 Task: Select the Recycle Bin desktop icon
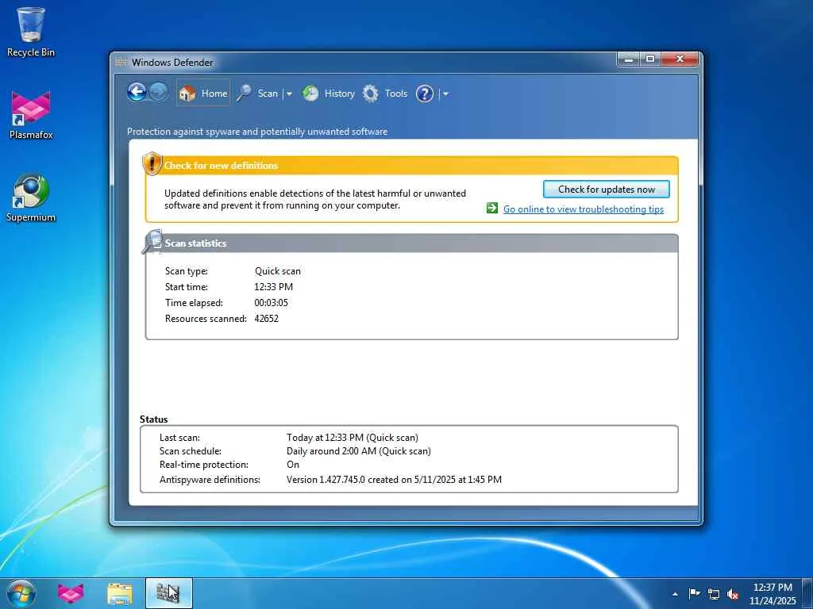coord(31,32)
